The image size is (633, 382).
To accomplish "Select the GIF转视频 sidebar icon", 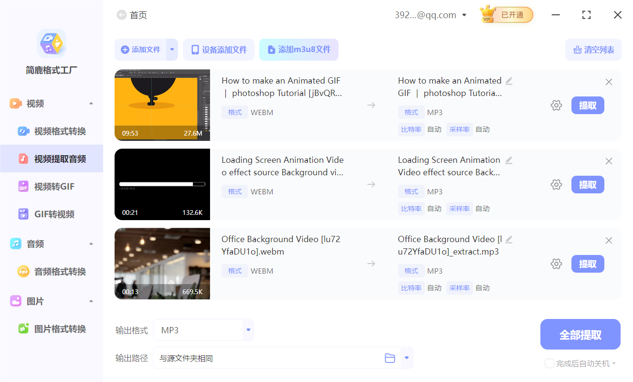I will click(x=23, y=214).
